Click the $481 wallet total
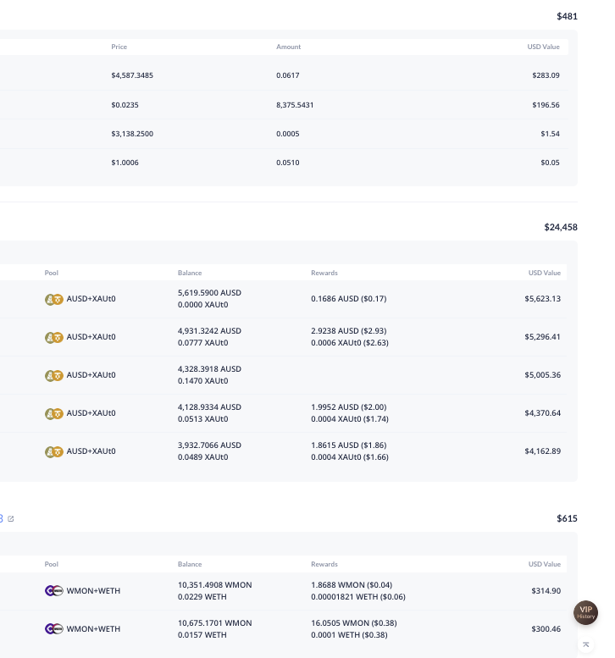This screenshot has height=658, width=615. tap(568, 16)
